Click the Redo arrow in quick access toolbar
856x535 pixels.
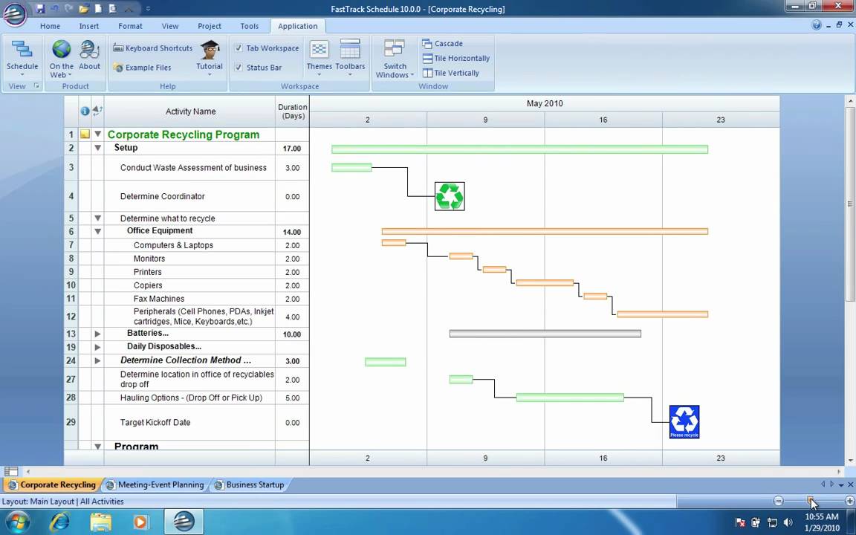[69, 9]
